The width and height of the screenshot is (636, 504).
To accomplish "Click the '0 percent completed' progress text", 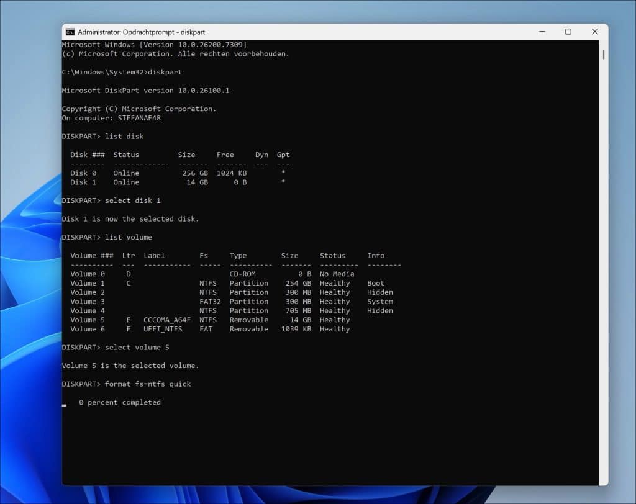I will (119, 403).
